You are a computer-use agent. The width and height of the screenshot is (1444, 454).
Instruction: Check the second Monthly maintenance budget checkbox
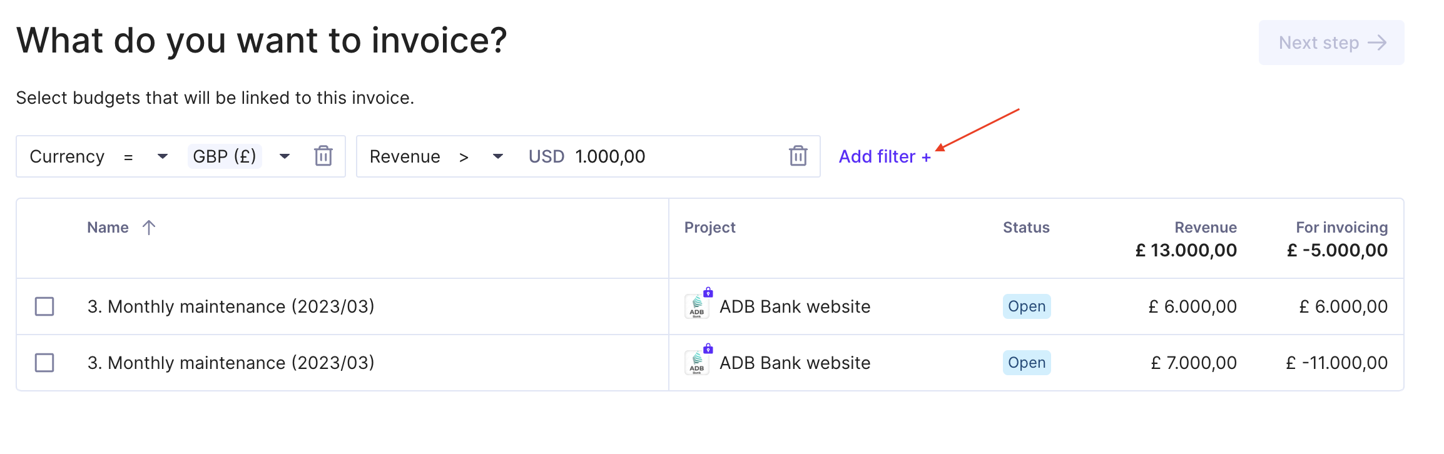(44, 363)
